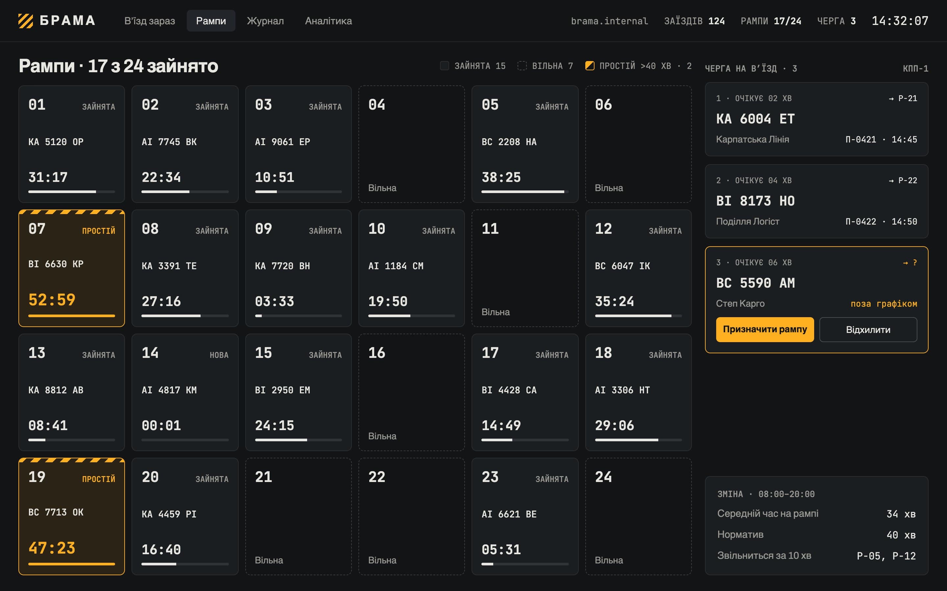Go to the Аналітика tab

(328, 21)
